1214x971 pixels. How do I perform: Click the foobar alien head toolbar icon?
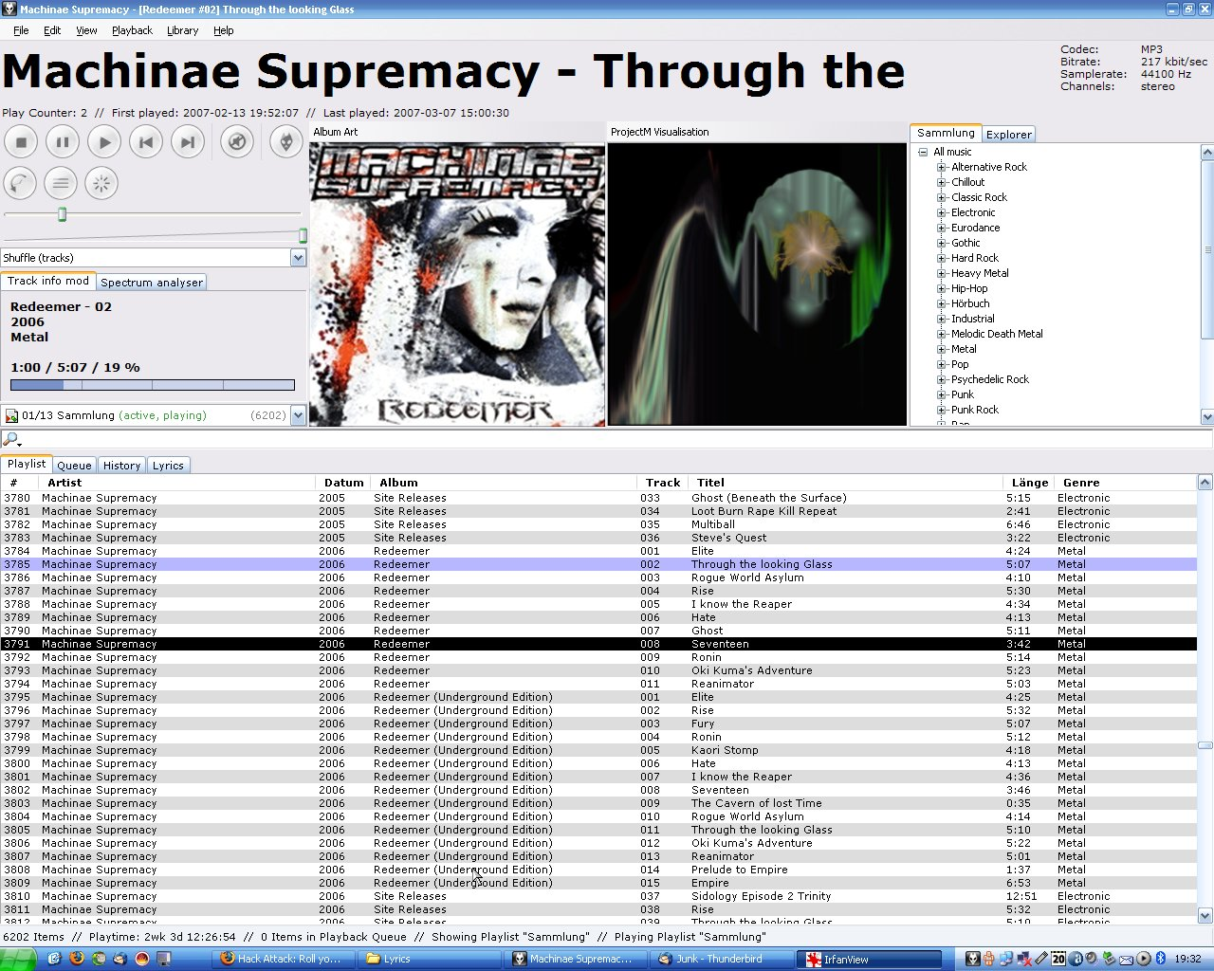(286, 142)
